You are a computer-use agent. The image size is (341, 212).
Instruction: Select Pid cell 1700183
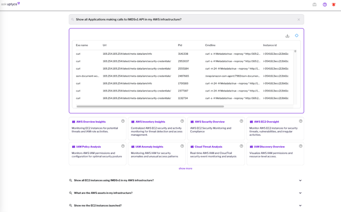pos(183,83)
